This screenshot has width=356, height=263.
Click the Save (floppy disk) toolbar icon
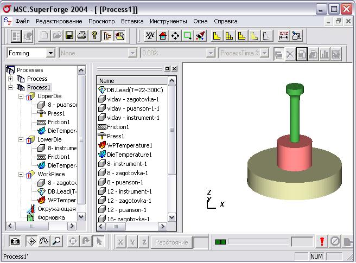point(69,36)
